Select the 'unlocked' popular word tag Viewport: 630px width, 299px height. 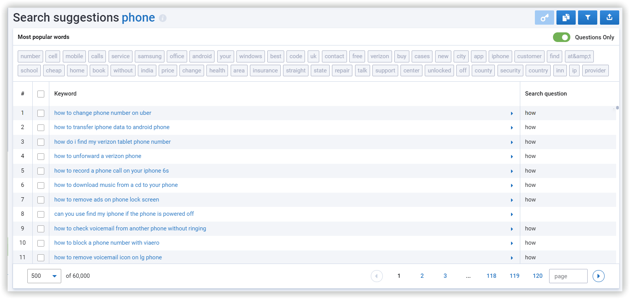[439, 71]
